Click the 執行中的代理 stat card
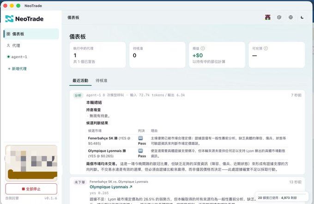314x204 pixels. point(98,54)
